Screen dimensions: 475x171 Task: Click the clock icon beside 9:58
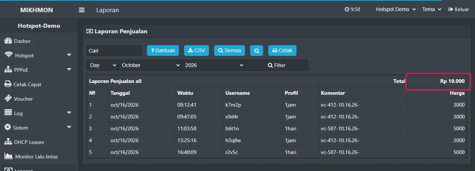click(347, 10)
